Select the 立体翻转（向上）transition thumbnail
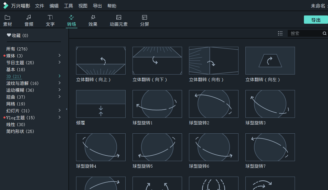The image size is (328, 190). point(101,60)
